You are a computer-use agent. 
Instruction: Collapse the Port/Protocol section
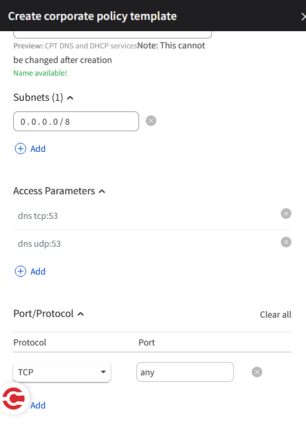pyautogui.click(x=81, y=314)
